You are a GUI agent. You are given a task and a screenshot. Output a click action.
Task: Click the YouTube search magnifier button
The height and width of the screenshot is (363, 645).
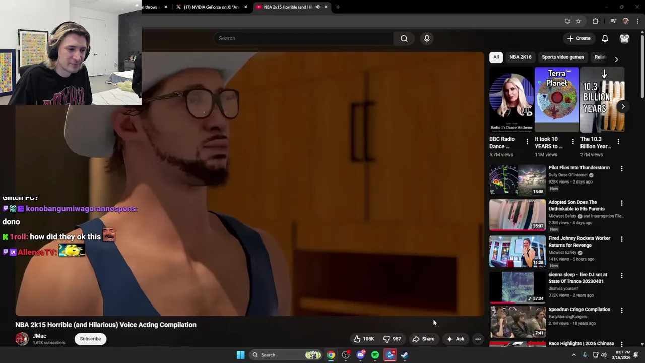click(x=404, y=38)
